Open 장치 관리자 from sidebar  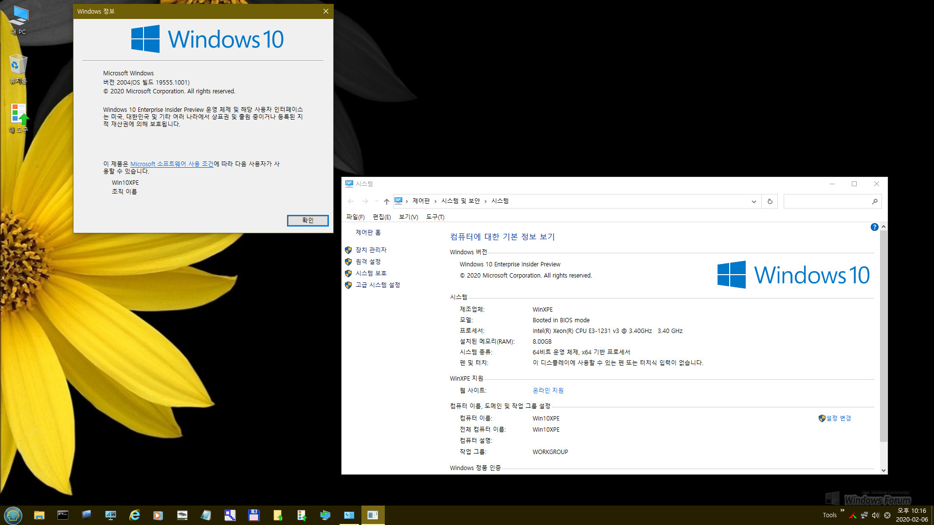click(371, 250)
